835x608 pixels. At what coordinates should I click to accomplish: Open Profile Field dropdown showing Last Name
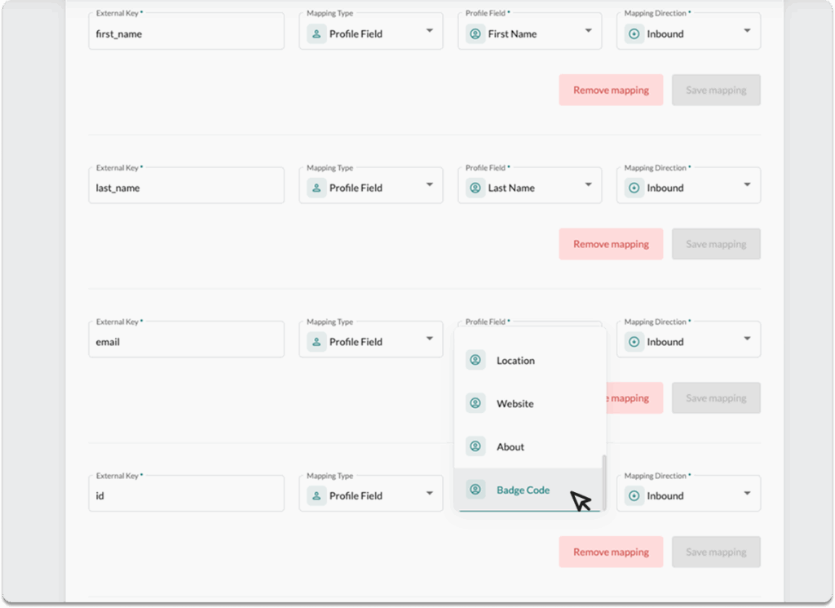[x=588, y=185]
